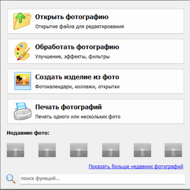The width and height of the screenshot is (190, 190).
Task: Select Обработать фотографию option
Action: (95, 51)
